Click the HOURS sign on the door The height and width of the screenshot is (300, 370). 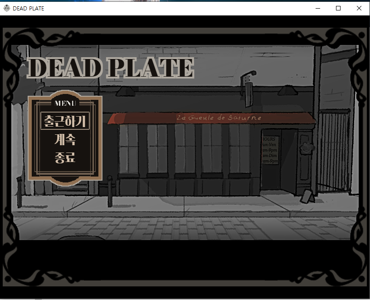pos(270,150)
